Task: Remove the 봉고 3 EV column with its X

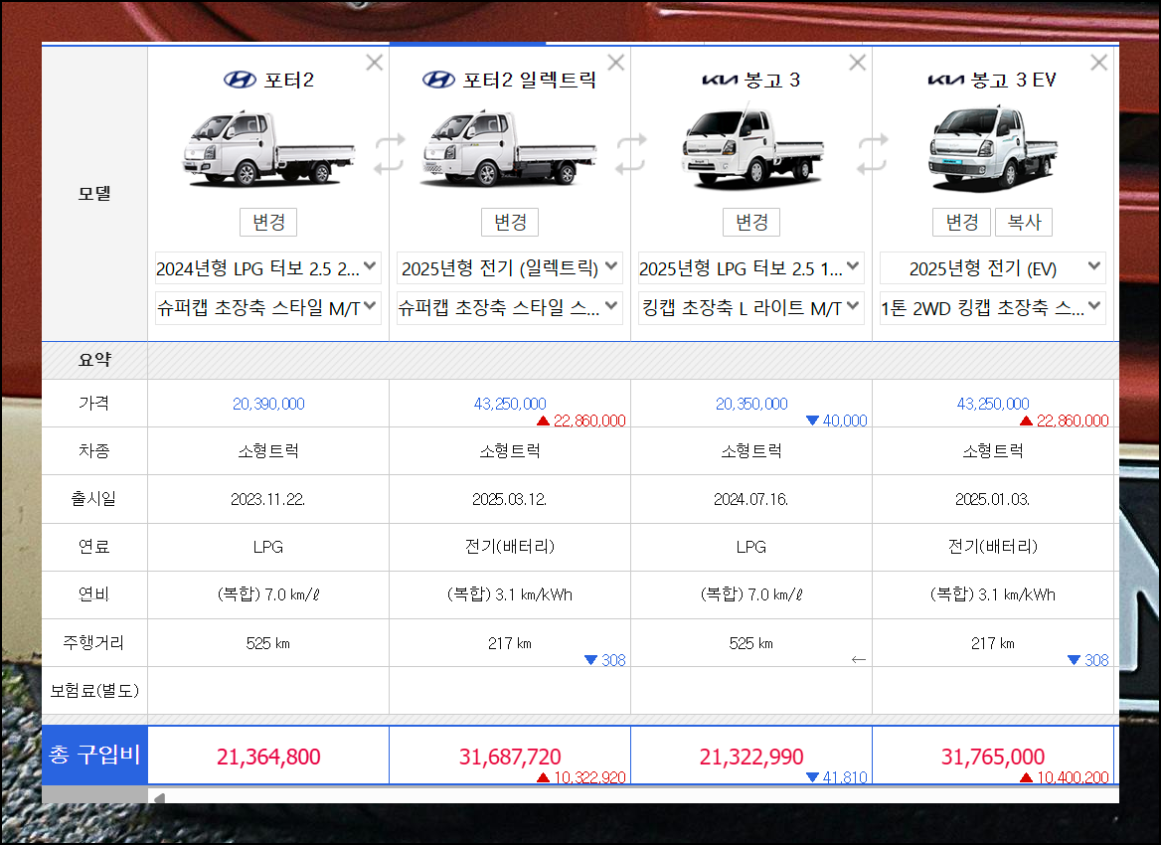Action: pyautogui.click(x=1098, y=63)
